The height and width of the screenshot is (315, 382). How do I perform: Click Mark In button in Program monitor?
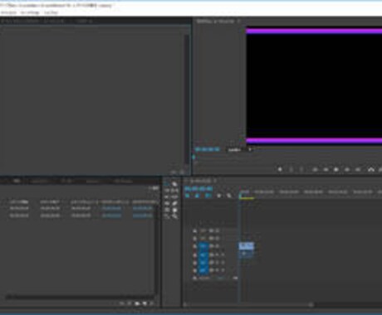tap(291, 169)
